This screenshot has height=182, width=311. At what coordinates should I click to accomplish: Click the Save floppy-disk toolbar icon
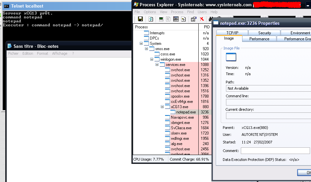click(140, 19)
